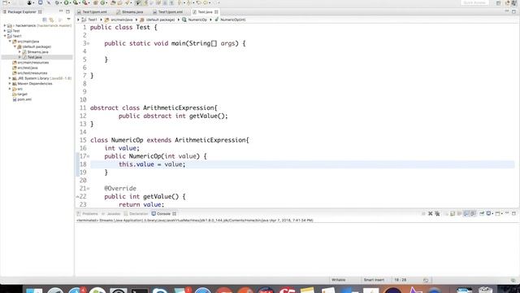This screenshot has height=293, width=520.
Task: Click (default package) in breadcrumb
Action: pyautogui.click(x=157, y=20)
